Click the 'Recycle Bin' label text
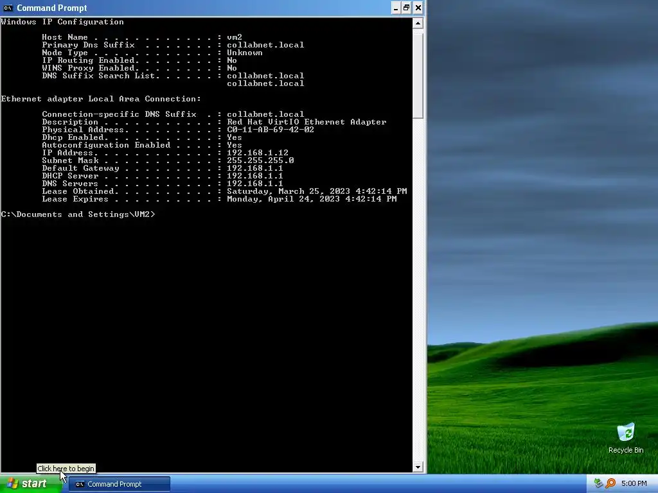The height and width of the screenshot is (493, 658). coord(626,450)
